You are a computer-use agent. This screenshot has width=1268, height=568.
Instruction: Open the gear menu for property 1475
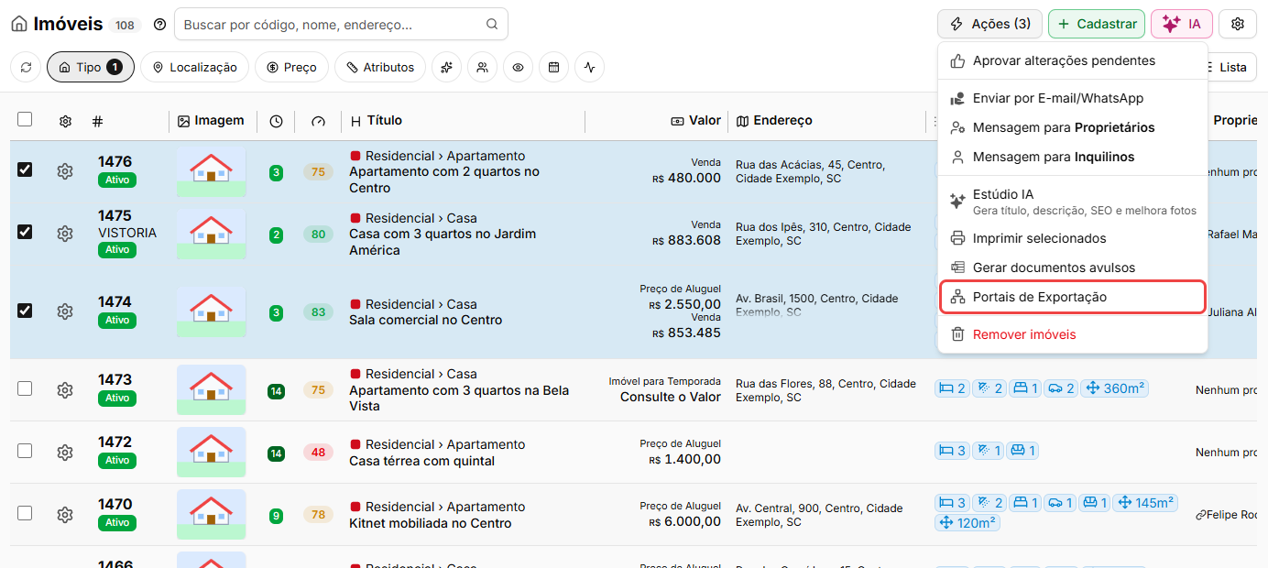(x=64, y=234)
